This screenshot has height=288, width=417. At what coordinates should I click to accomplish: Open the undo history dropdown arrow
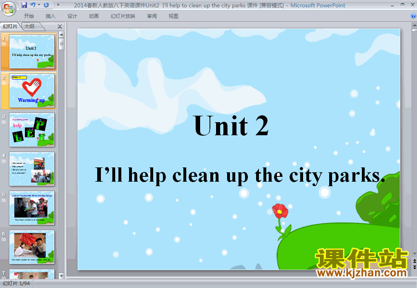(39, 5)
